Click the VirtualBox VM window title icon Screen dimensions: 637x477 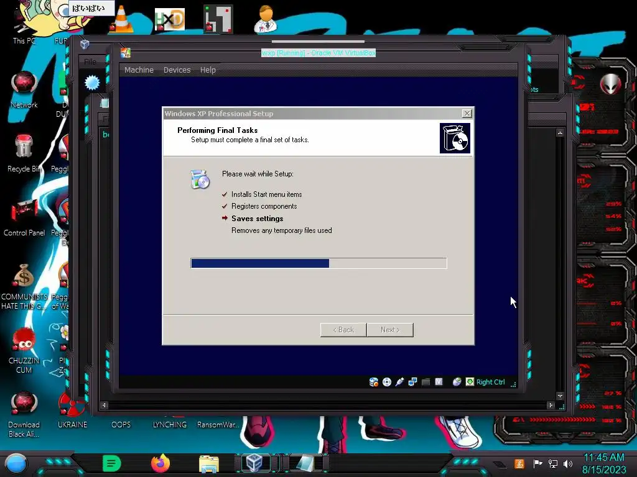(x=126, y=53)
